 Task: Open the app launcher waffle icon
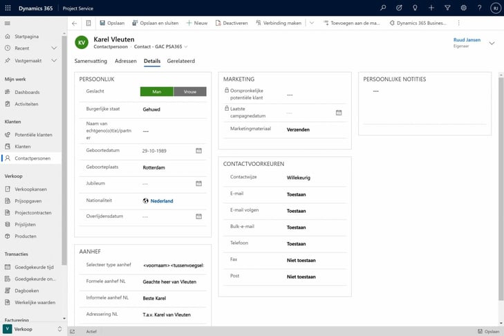(x=8, y=8)
